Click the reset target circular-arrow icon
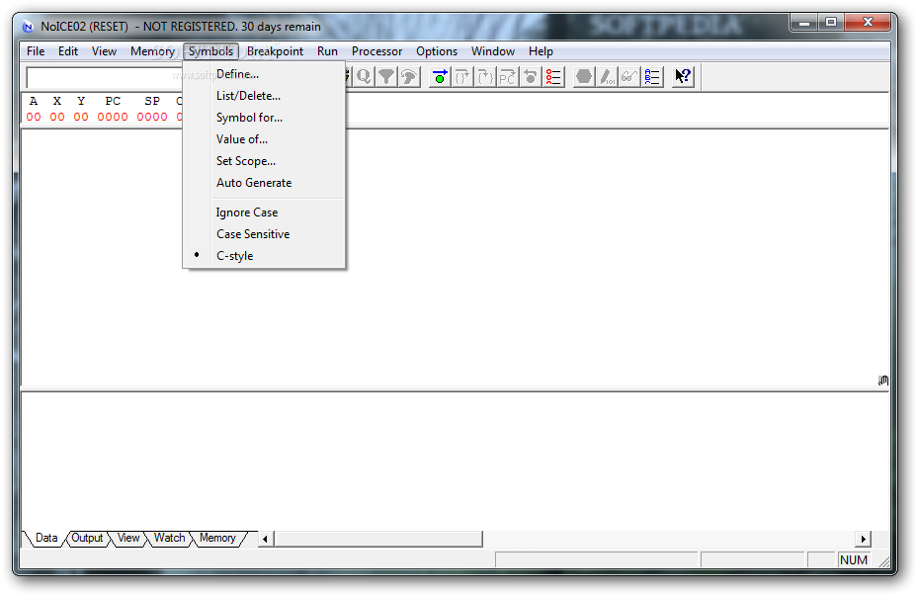 [531, 77]
